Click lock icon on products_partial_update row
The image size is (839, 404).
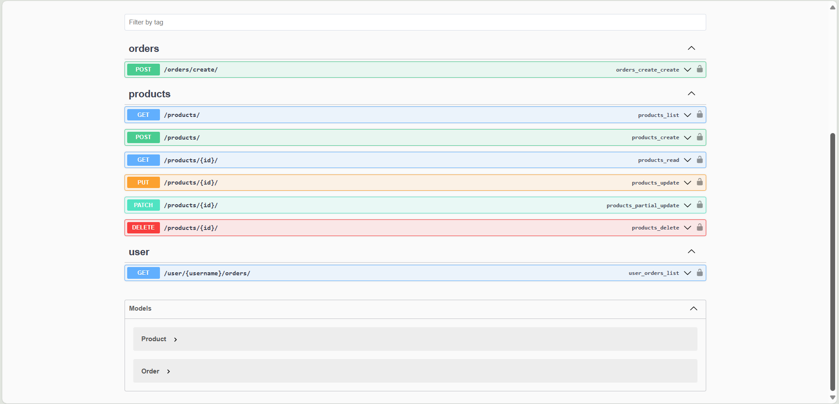pyautogui.click(x=700, y=205)
